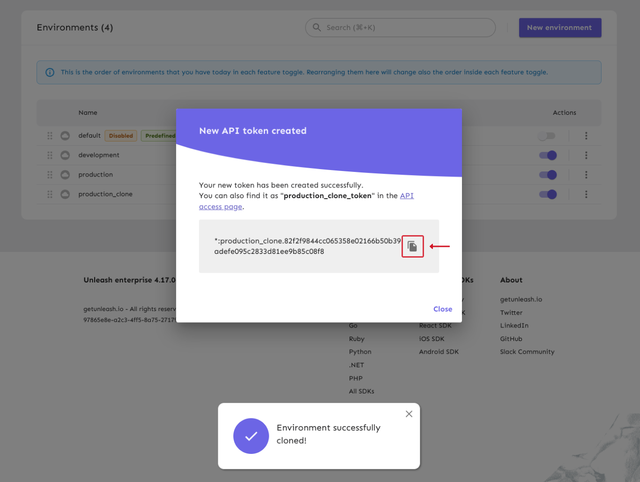640x482 pixels.
Task: Click the drag handle for production_clone row
Action: click(50, 194)
